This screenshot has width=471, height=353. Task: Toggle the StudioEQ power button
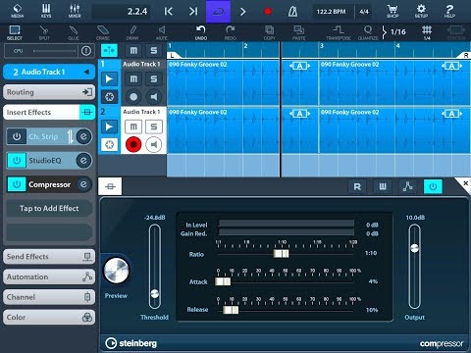pyautogui.click(x=17, y=161)
